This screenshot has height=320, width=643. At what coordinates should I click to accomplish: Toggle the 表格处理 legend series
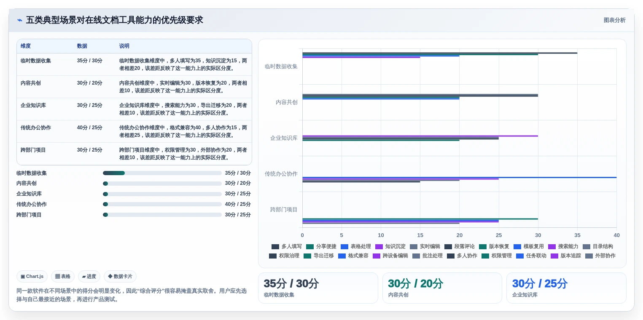click(355, 246)
